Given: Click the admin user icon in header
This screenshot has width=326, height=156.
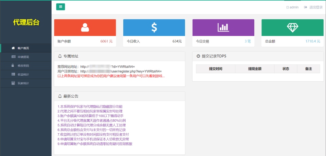Looking at the screenshot, I should pyautogui.click(x=288, y=7).
